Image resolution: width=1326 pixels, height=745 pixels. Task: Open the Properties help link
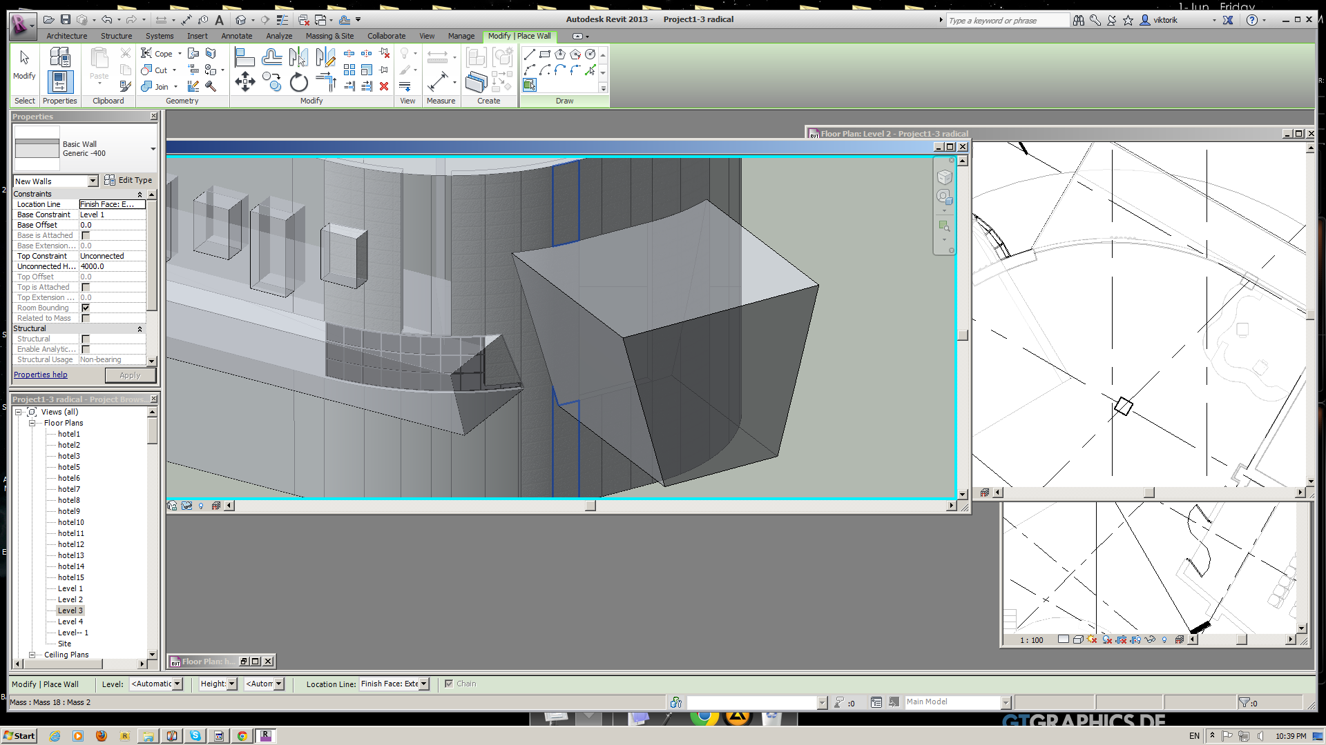click(41, 375)
